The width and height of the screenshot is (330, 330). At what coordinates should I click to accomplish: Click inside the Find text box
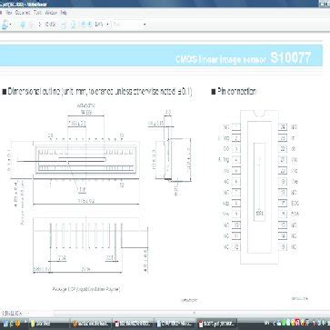coord(126,25)
